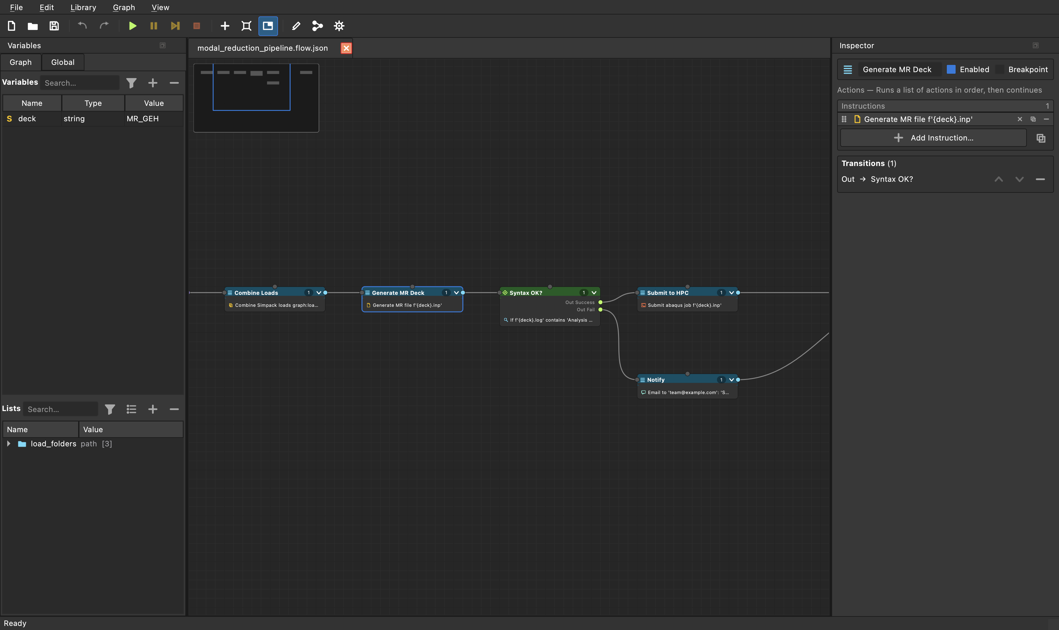Image resolution: width=1059 pixels, height=630 pixels.
Task: Open the Lists view options icon
Action: (131, 409)
